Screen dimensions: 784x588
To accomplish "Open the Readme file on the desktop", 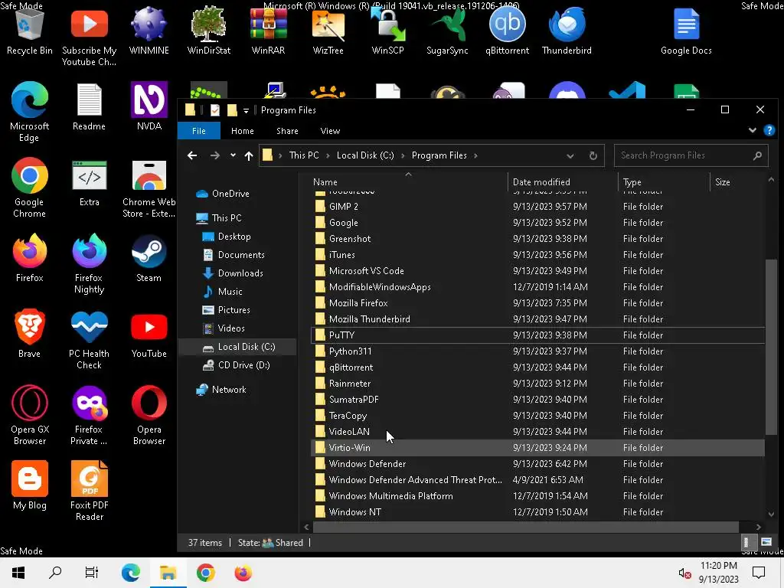I will [x=89, y=107].
